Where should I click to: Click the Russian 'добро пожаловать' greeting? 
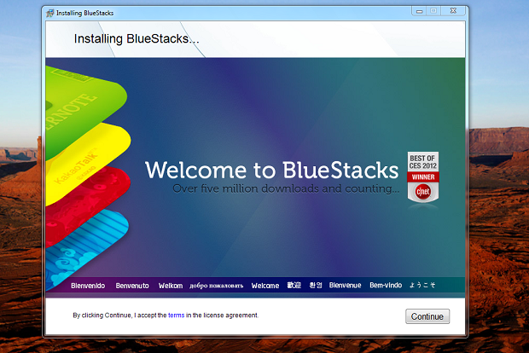pos(216,286)
